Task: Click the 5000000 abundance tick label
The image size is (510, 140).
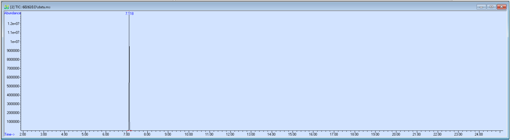Action: [13, 86]
